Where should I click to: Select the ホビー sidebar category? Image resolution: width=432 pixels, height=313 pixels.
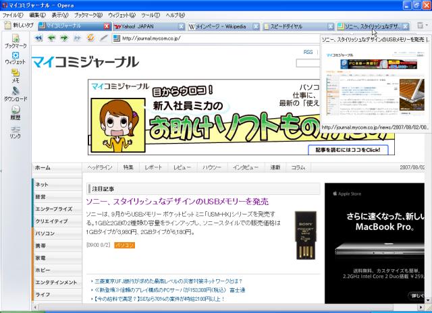tap(57, 270)
